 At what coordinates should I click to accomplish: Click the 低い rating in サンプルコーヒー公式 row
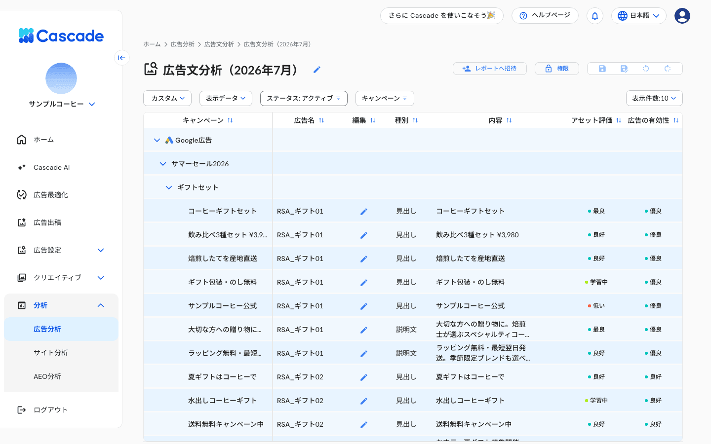point(596,306)
